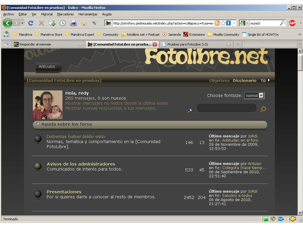The height and width of the screenshot is (227, 303).
Task: Click the advanced search icon left of the search field
Action: pos(190,111)
